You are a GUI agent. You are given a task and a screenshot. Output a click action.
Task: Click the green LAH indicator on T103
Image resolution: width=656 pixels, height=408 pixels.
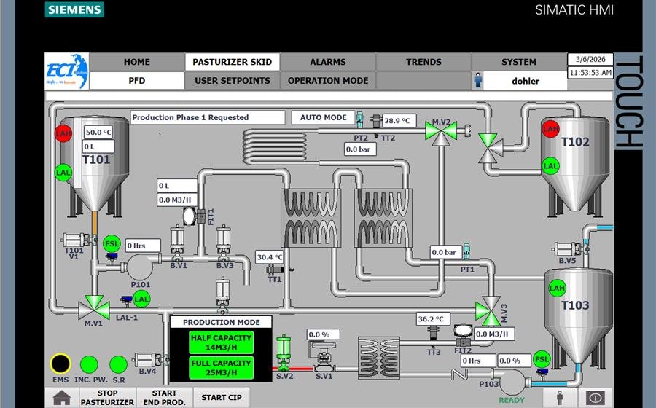pyautogui.click(x=558, y=288)
